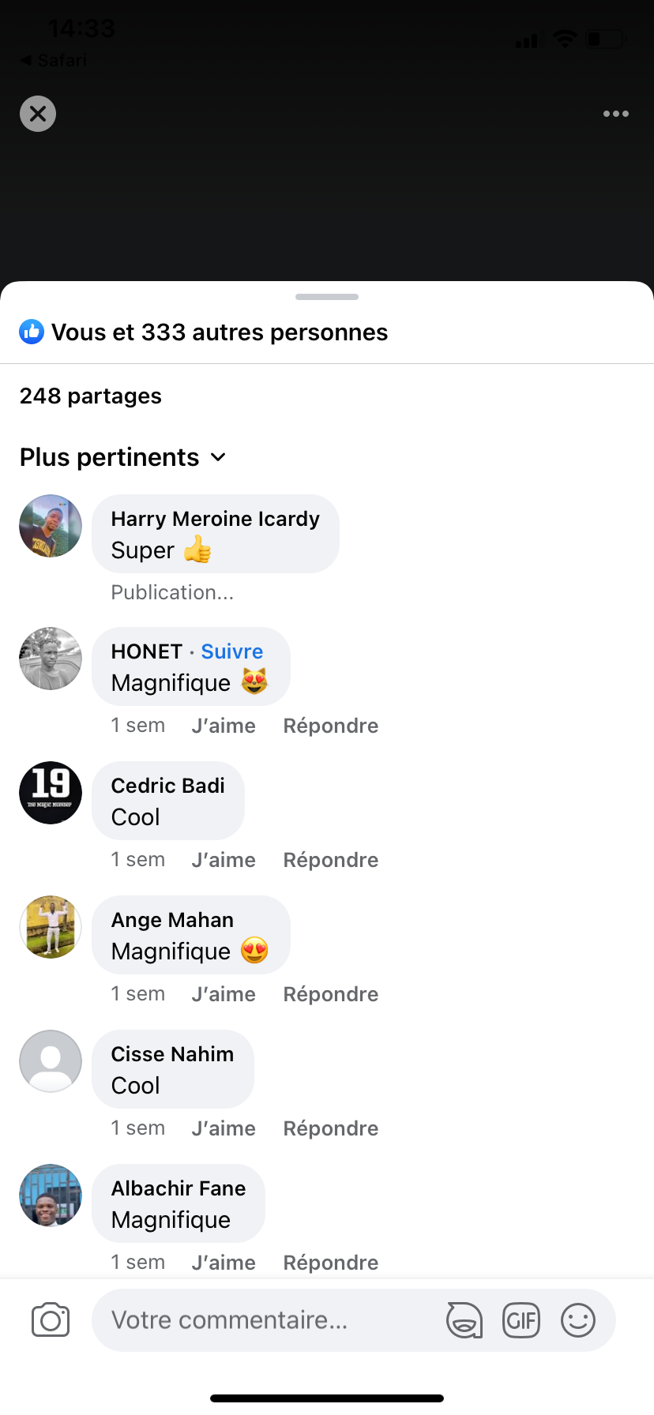Like HONET's comment with J'aime
This screenshot has height=1415, width=654.
(224, 726)
